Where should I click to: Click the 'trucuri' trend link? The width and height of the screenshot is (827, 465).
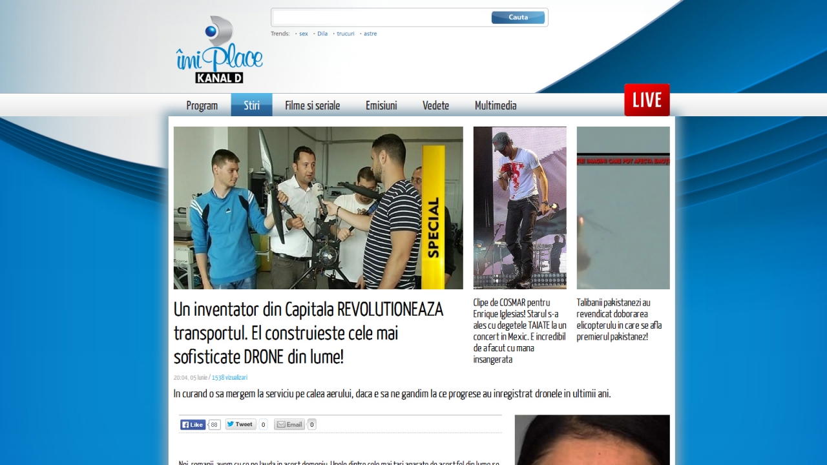[x=345, y=34]
